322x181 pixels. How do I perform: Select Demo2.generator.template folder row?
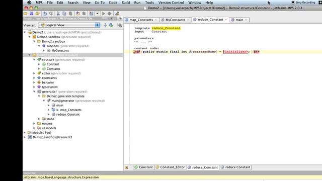click(65, 96)
